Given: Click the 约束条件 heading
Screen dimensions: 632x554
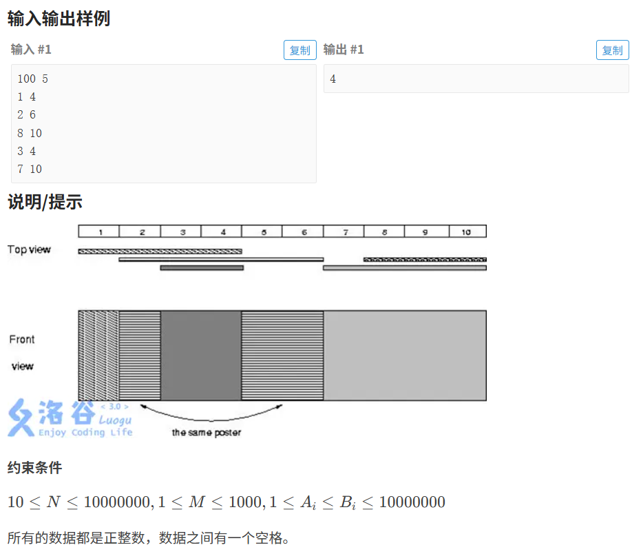Looking at the screenshot, I should 34,468.
